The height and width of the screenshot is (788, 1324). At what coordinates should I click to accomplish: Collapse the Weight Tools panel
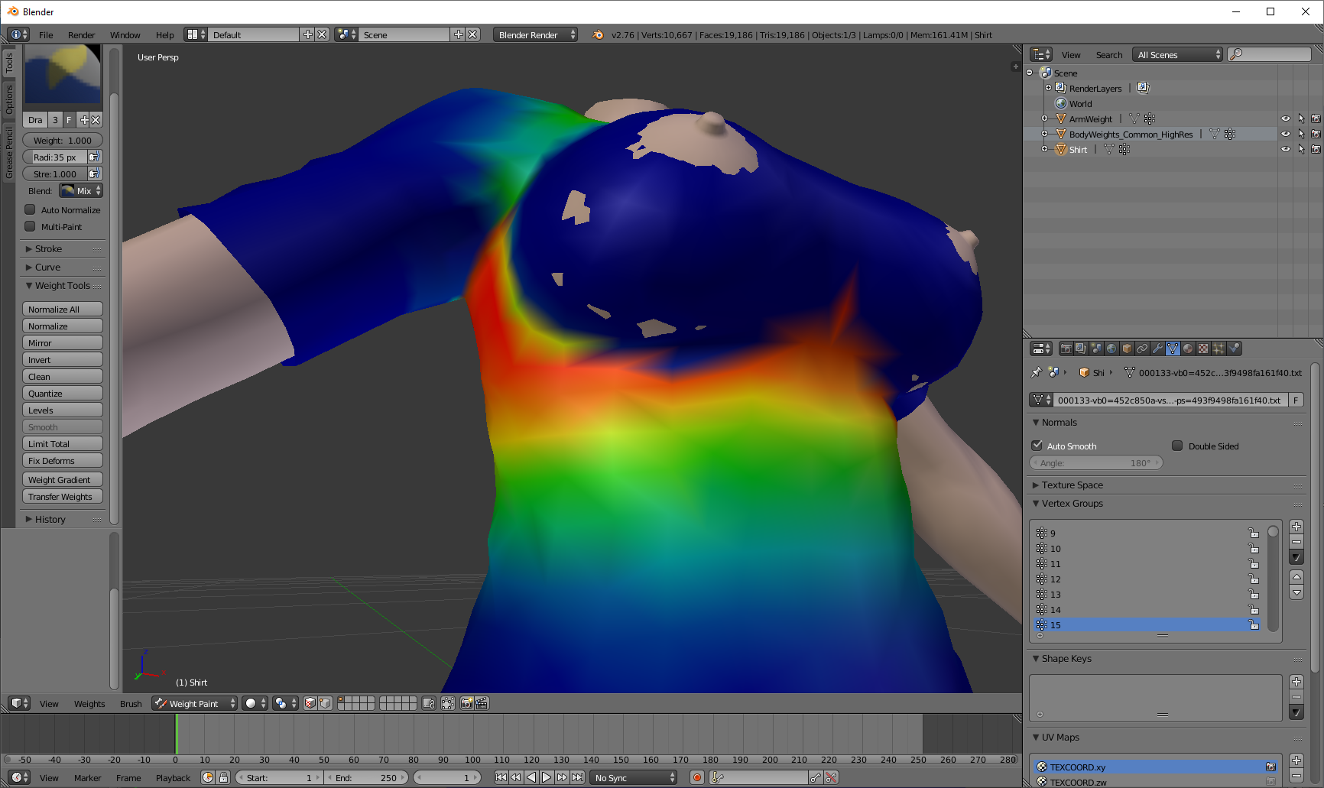click(63, 286)
